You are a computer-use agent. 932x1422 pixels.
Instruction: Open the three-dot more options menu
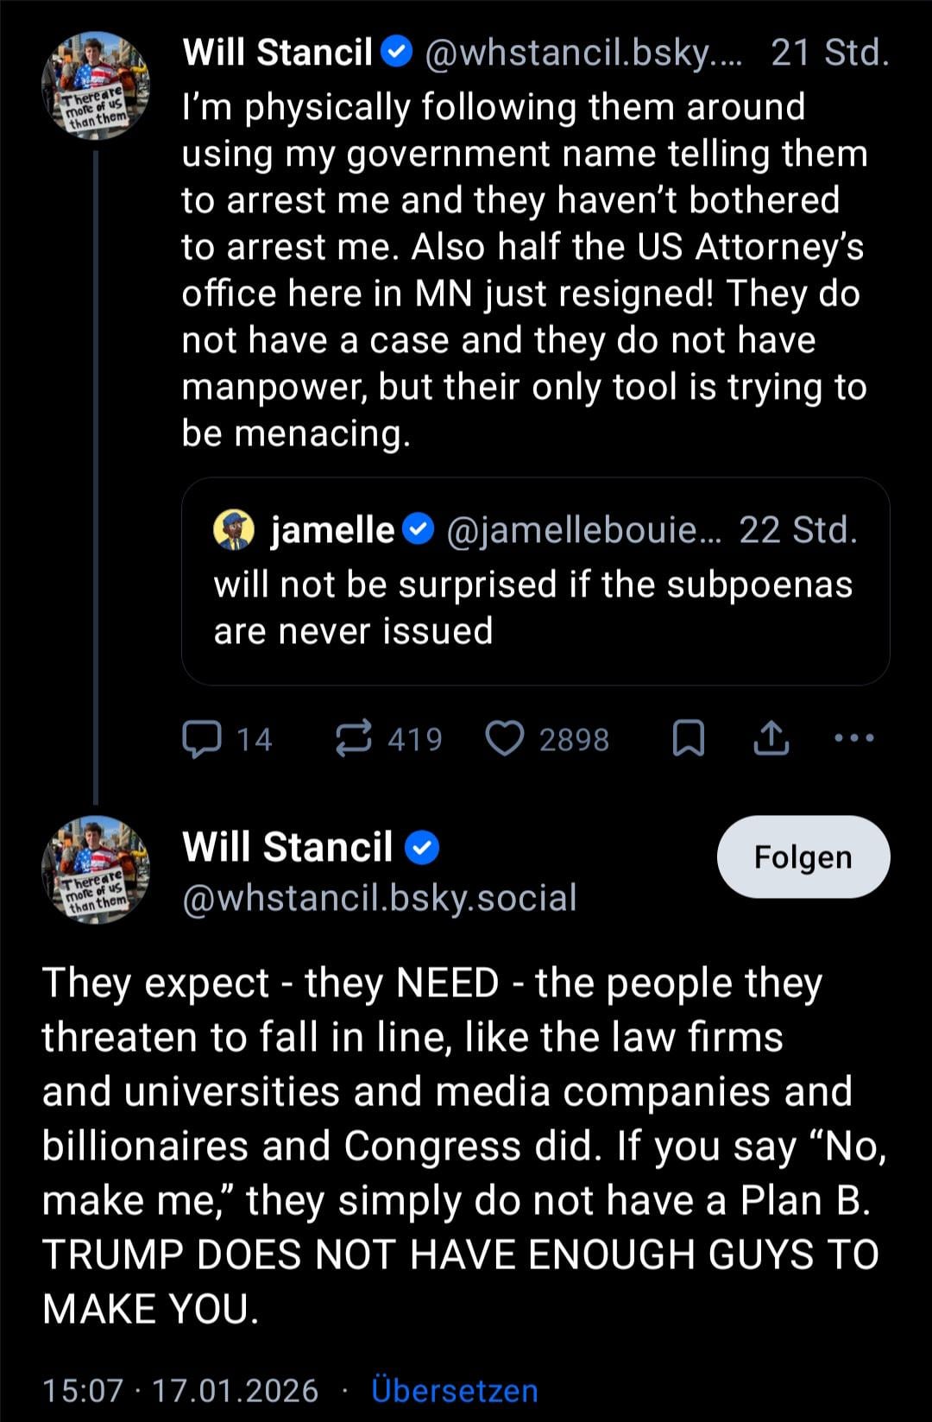pyautogui.click(x=854, y=738)
